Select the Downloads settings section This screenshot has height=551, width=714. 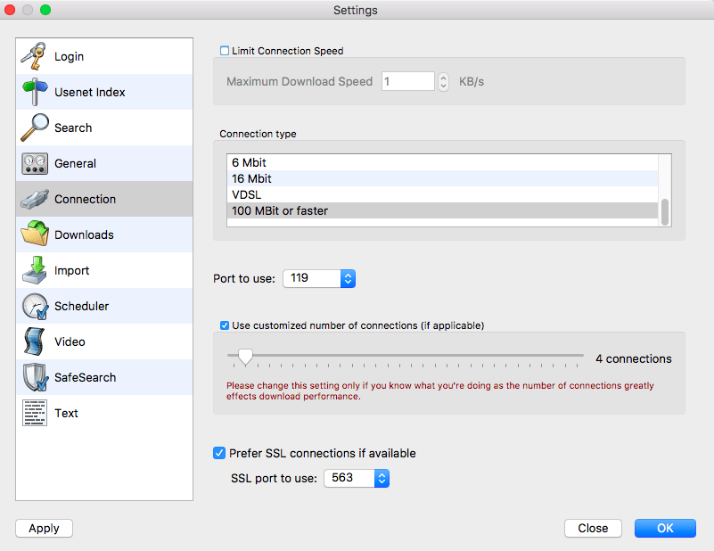tap(104, 234)
